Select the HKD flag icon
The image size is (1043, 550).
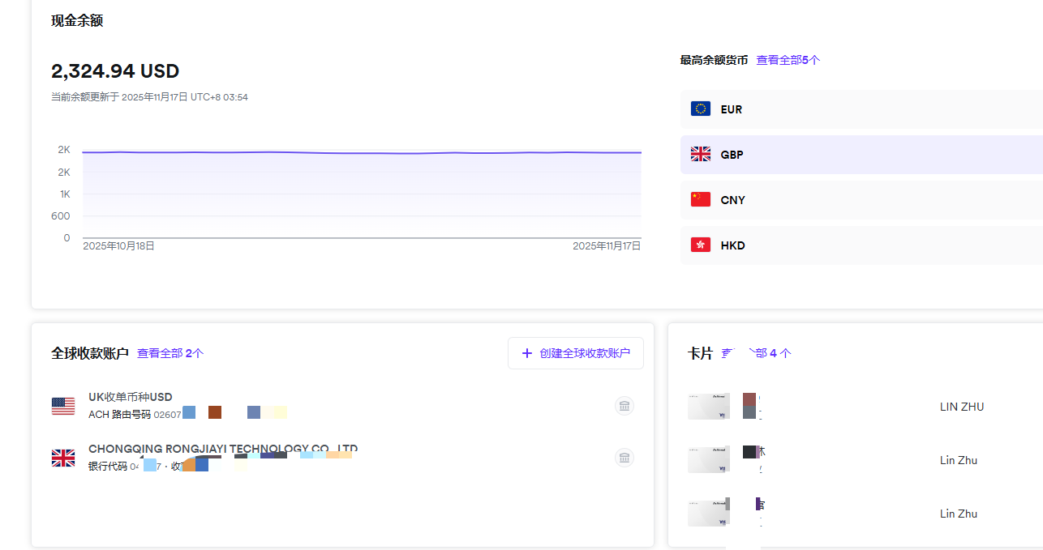(x=701, y=244)
